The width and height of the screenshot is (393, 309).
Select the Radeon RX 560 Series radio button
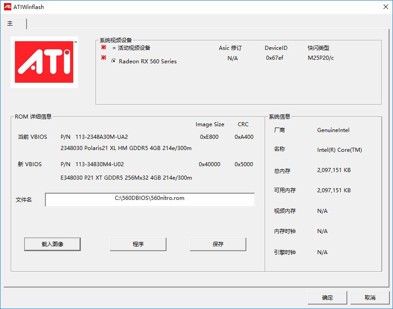(x=114, y=61)
